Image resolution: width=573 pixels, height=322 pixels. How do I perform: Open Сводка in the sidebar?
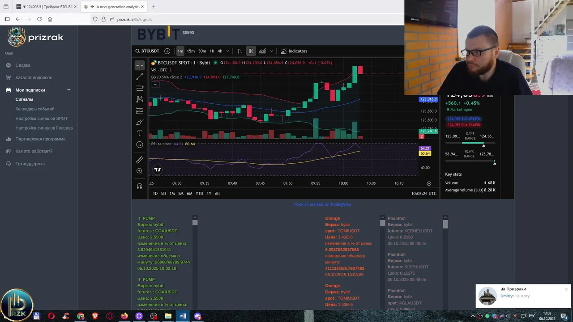[x=23, y=65]
